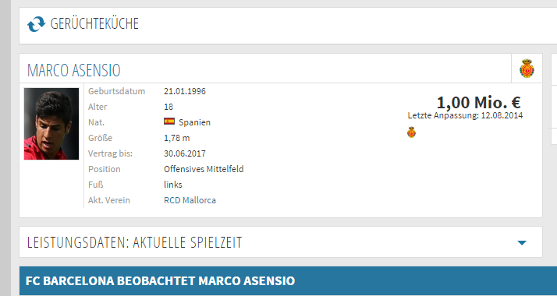Image resolution: width=557 pixels, height=296 pixels.
Task: Click the height value 1,78 m
Action: pos(177,138)
